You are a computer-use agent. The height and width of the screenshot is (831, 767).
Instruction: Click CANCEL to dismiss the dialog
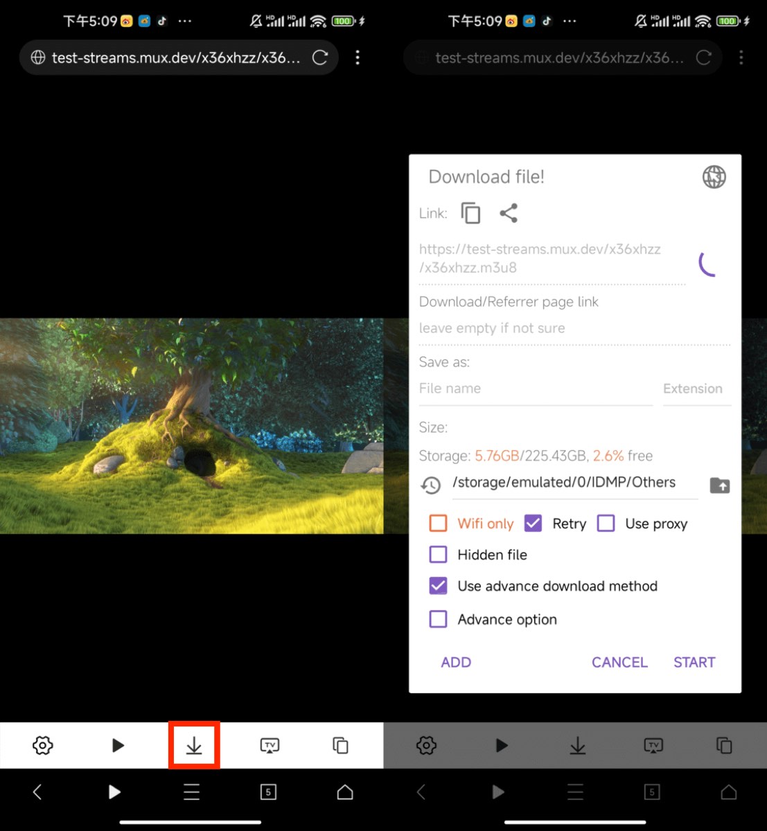pos(619,662)
